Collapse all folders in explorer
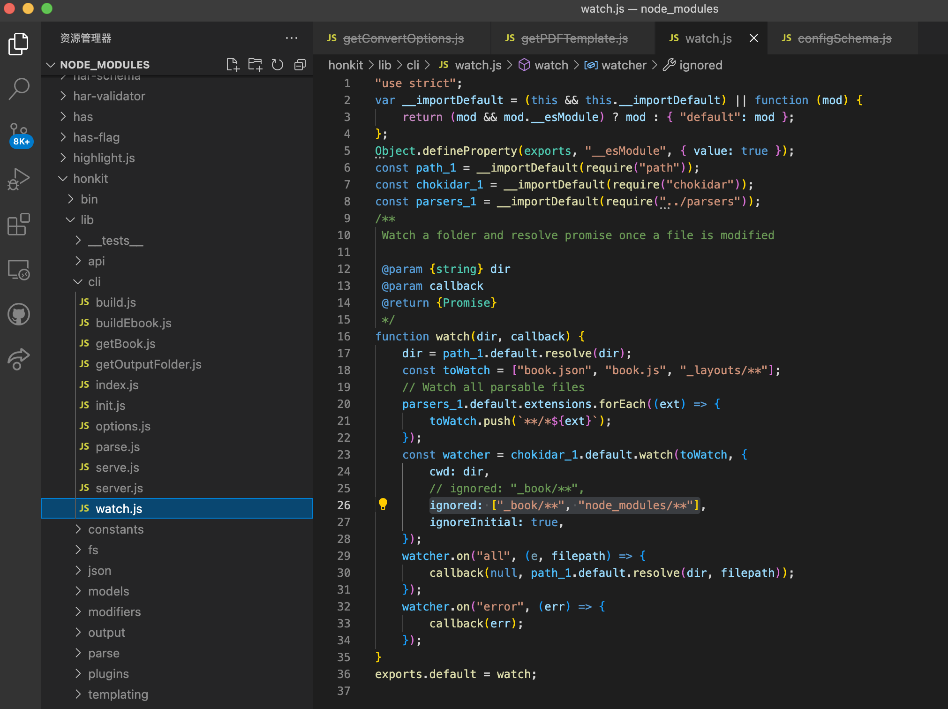The image size is (948, 709). point(300,65)
